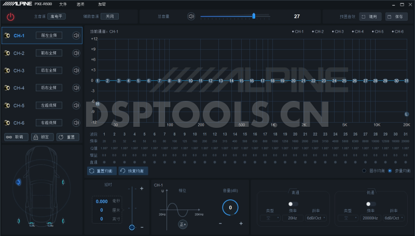This screenshot has width=415, height=236.
Task: Select CH-6 RCA connector icon
Action: click(x=7, y=123)
